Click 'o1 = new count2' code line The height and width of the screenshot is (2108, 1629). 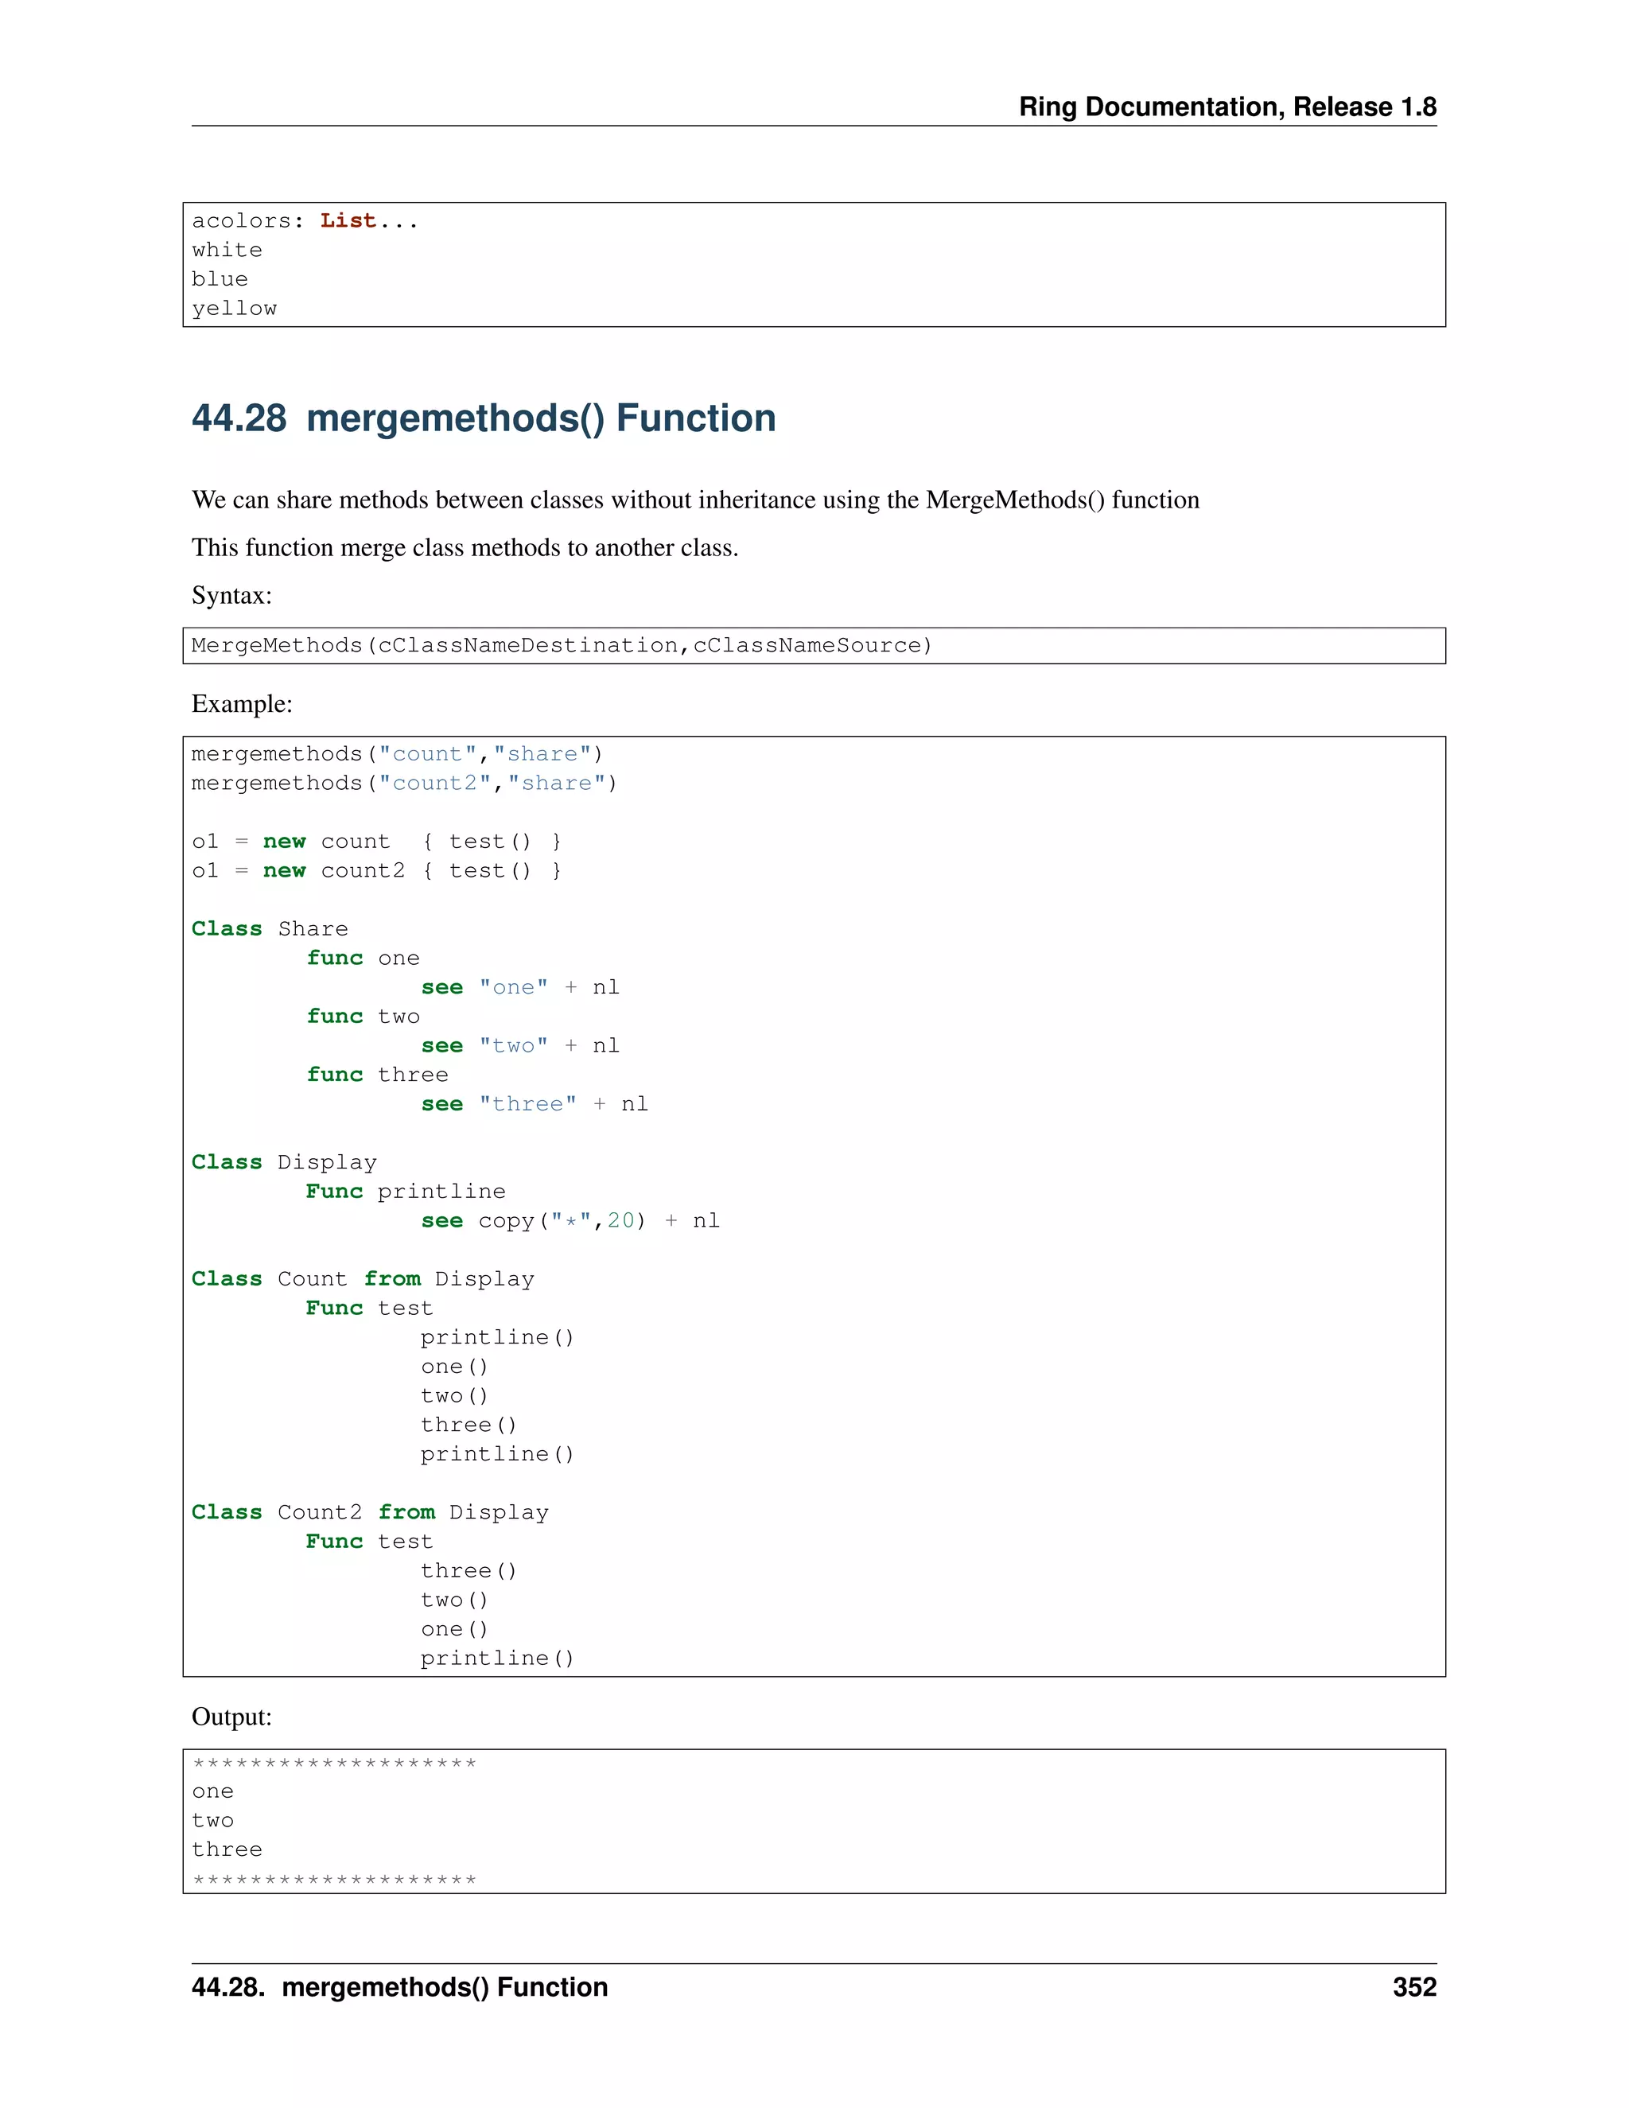(375, 870)
